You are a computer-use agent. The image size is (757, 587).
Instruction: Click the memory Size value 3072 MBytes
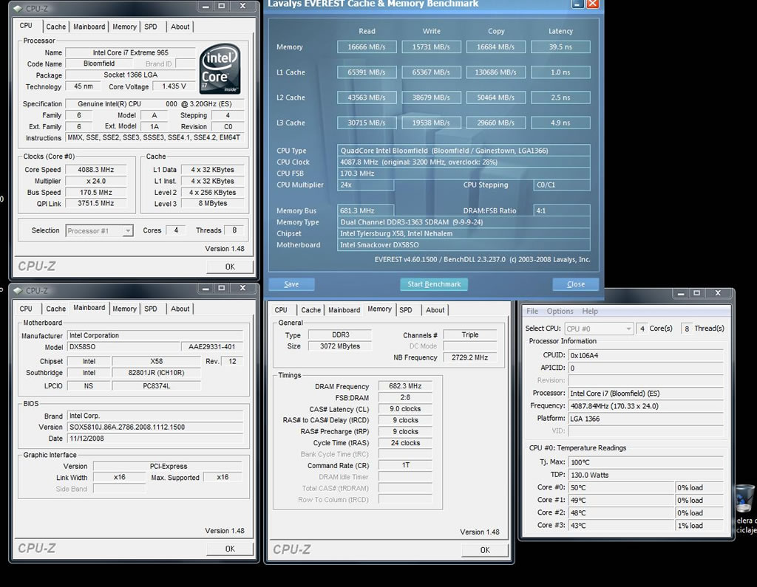point(340,346)
